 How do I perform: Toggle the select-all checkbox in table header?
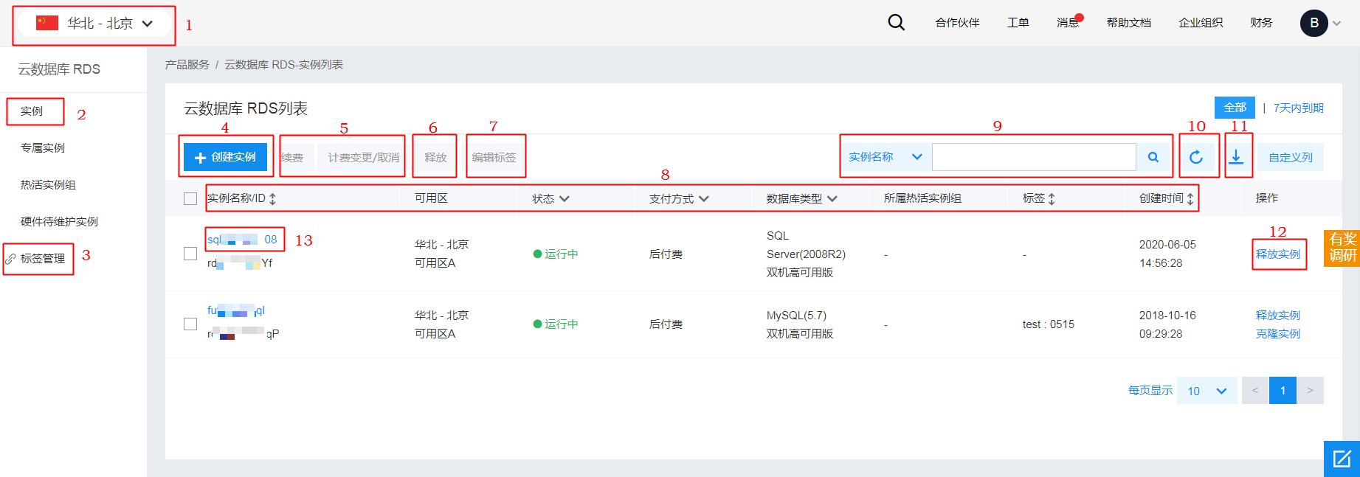pos(190,198)
